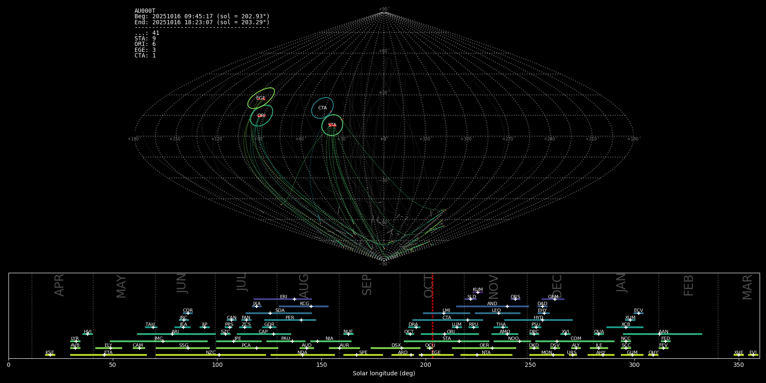Click the PAU shower bar
Viewport: 766px width, 383px height.
tap(286, 341)
